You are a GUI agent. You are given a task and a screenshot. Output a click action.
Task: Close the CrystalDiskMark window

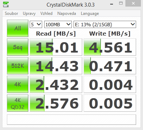pos(133,3)
